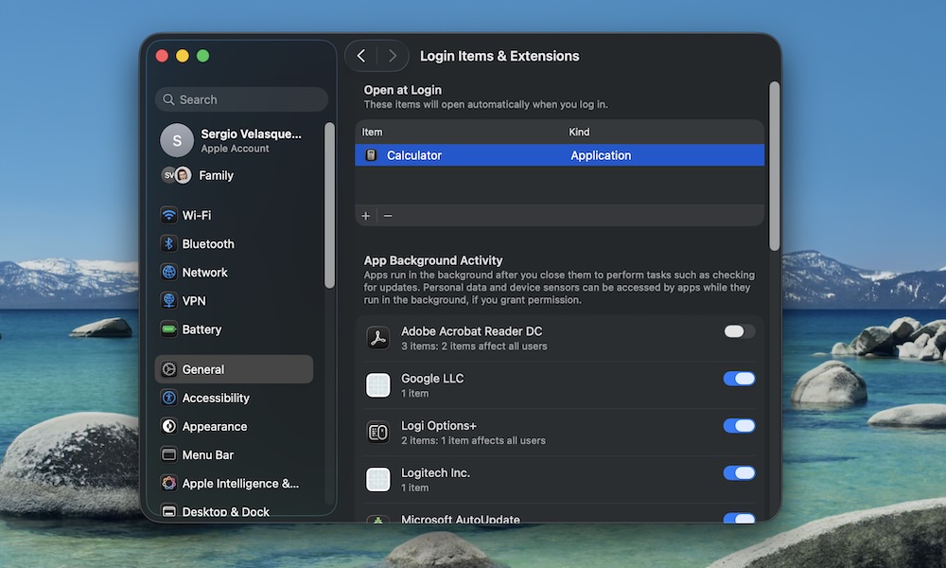Click the back navigation chevron
This screenshot has height=568, width=946.
[360, 56]
